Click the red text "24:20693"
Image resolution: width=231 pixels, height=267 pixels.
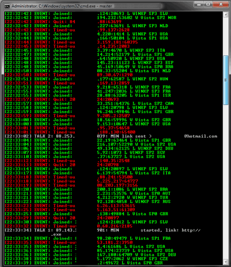pos(108,100)
